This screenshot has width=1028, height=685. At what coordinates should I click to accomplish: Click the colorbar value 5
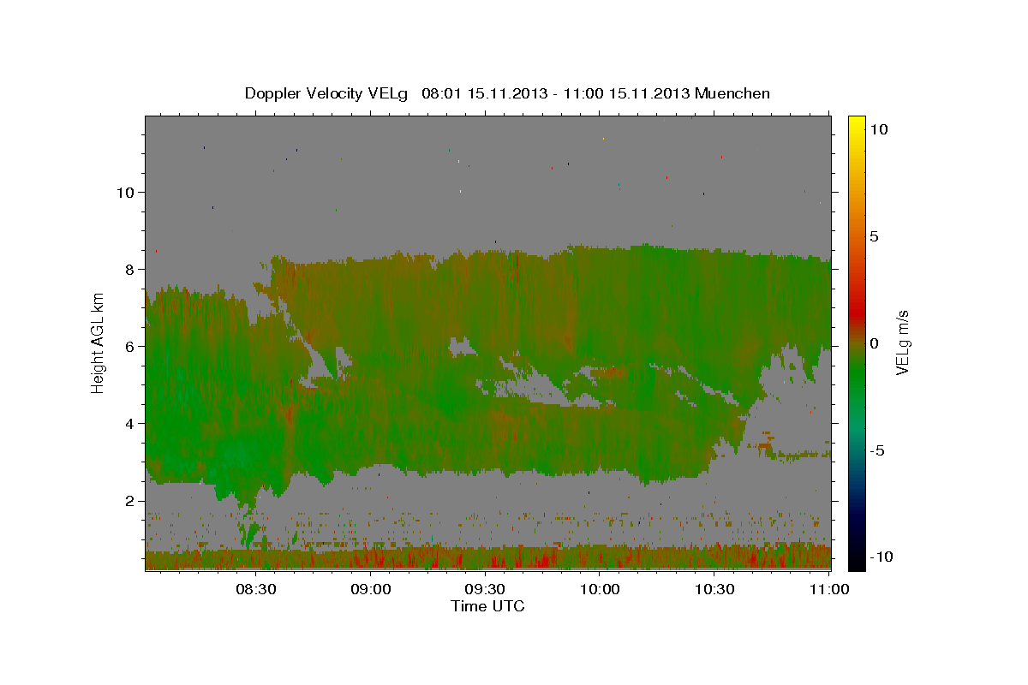(x=876, y=235)
